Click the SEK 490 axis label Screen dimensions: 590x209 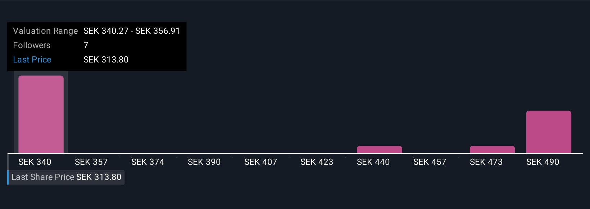point(543,162)
